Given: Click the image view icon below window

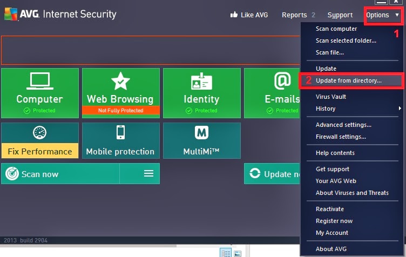Looking at the screenshot, I should 238,254.
